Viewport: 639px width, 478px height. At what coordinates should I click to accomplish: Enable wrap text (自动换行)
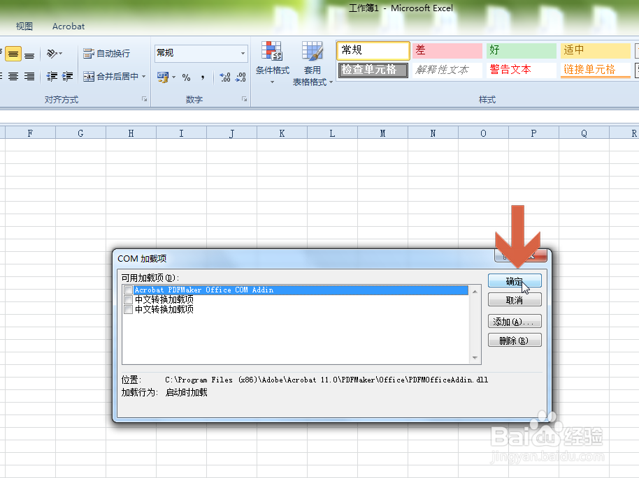point(106,53)
